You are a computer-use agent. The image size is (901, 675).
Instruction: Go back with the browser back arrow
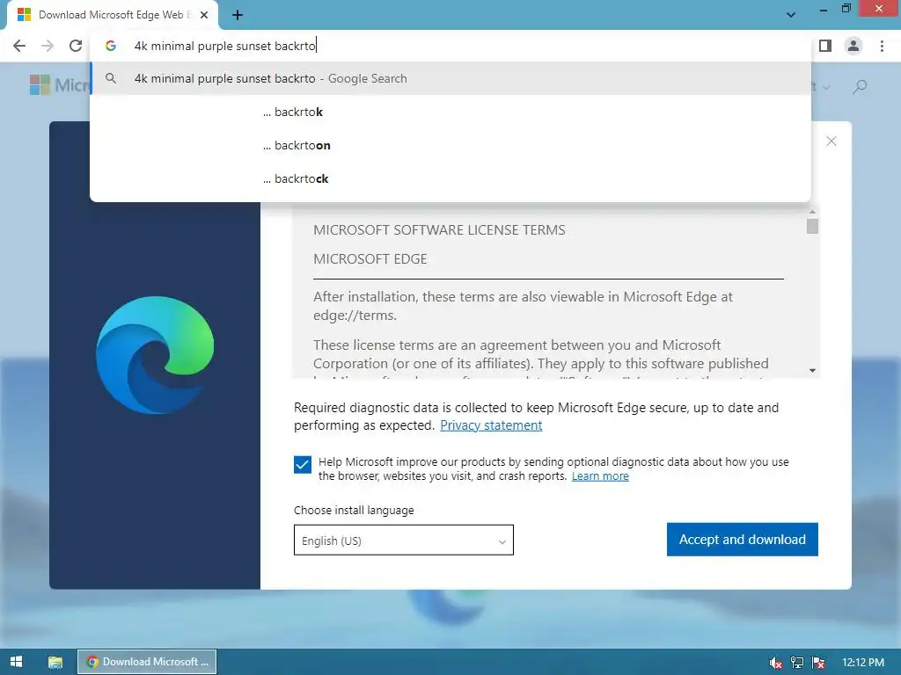click(19, 46)
